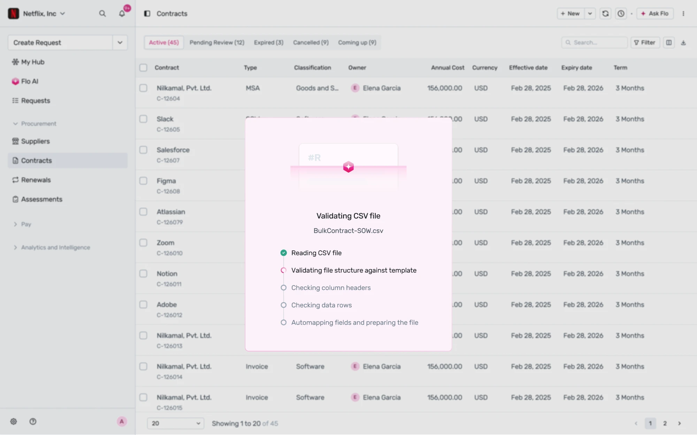The width and height of the screenshot is (697, 435).
Task: Switch to Coming up (9) tab
Action: 357,42
